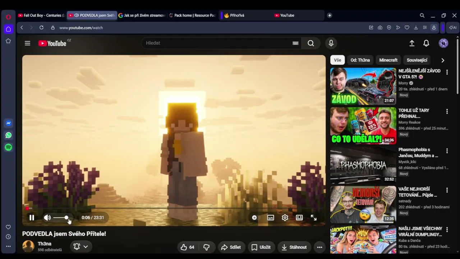
Task: Open the ad blocker shield icon
Action: point(389,28)
